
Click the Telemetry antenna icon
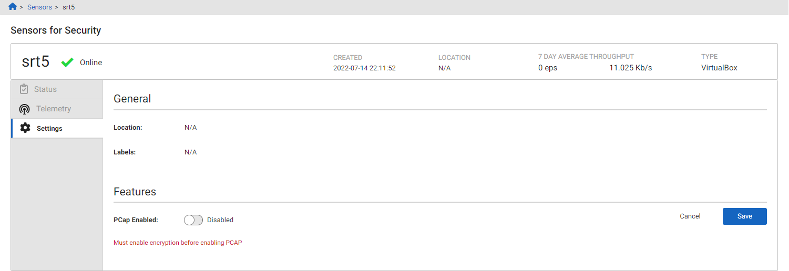(24, 109)
